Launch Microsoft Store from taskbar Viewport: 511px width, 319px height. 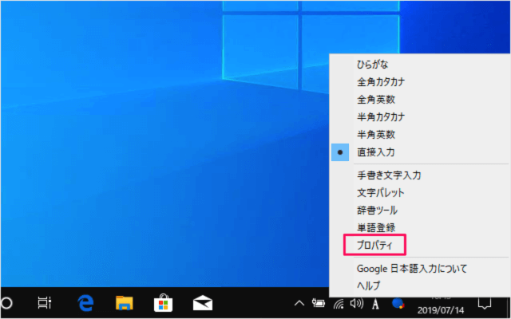[164, 303]
